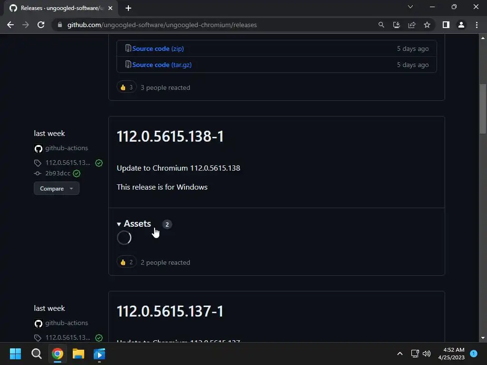Show hidden system tray icons
The height and width of the screenshot is (365, 487).
click(400, 354)
